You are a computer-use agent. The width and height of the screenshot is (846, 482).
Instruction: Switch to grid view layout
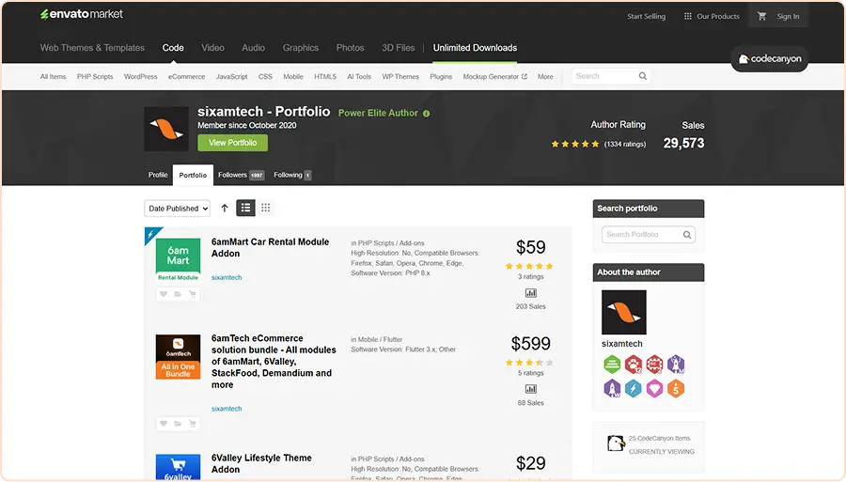[x=265, y=208]
